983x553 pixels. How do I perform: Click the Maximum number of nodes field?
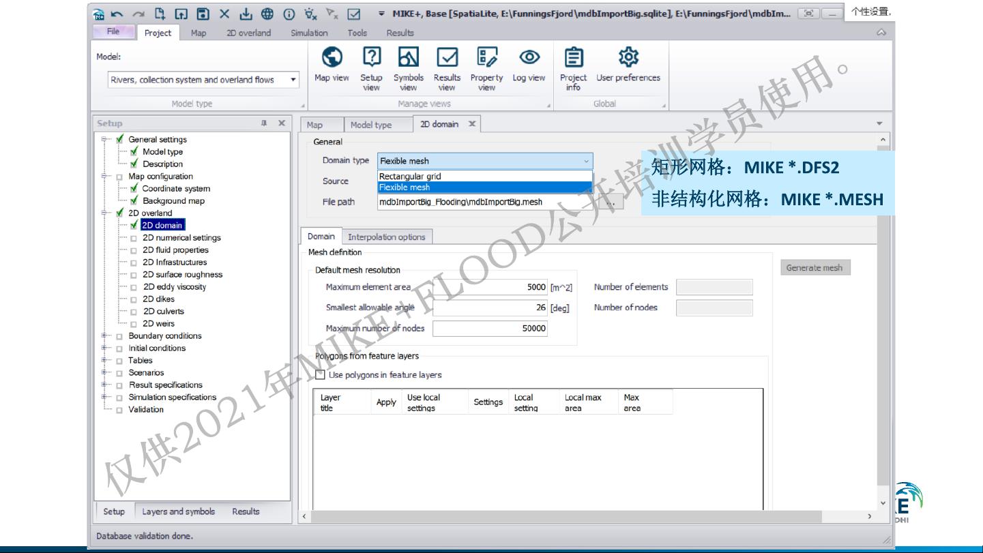tap(490, 328)
